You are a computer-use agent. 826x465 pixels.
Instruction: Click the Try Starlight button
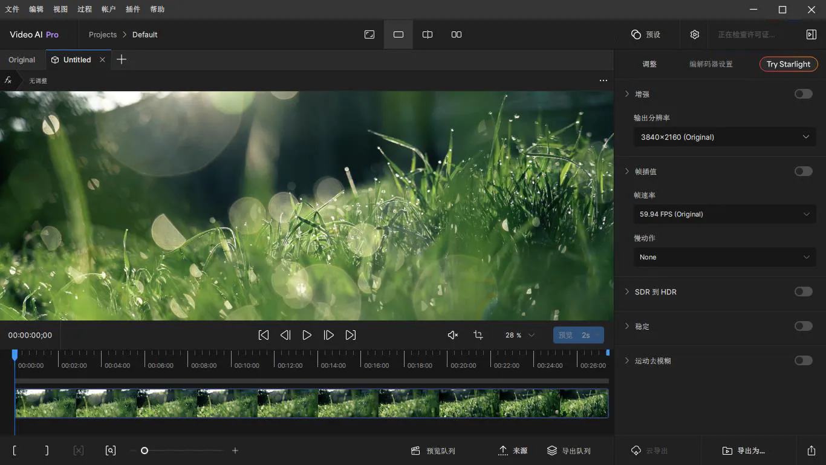(x=788, y=64)
